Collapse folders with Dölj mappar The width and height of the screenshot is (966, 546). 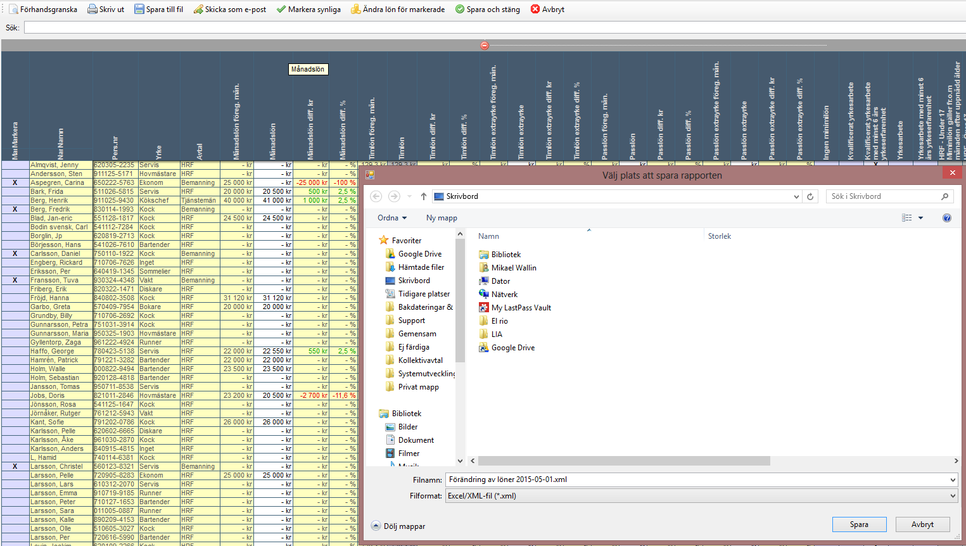click(398, 526)
